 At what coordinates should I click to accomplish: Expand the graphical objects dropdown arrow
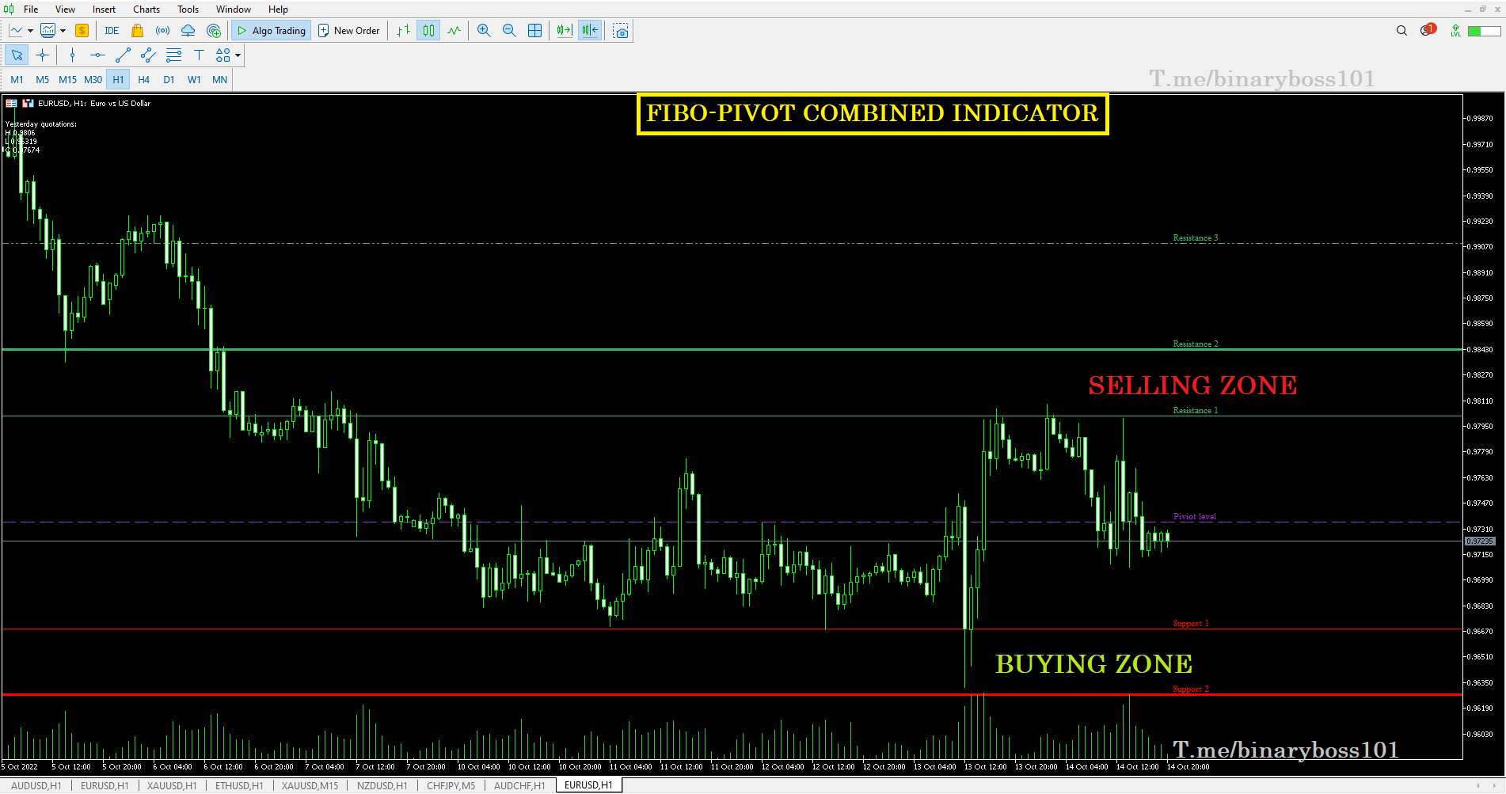[x=236, y=55]
